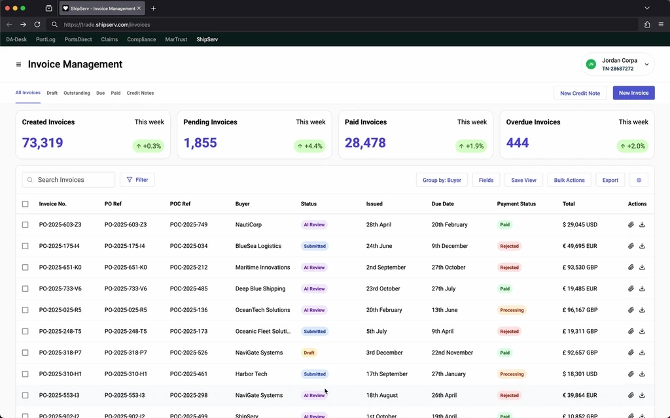The image size is (670, 418).
Task: Click the JN user avatar
Action: coord(591,64)
